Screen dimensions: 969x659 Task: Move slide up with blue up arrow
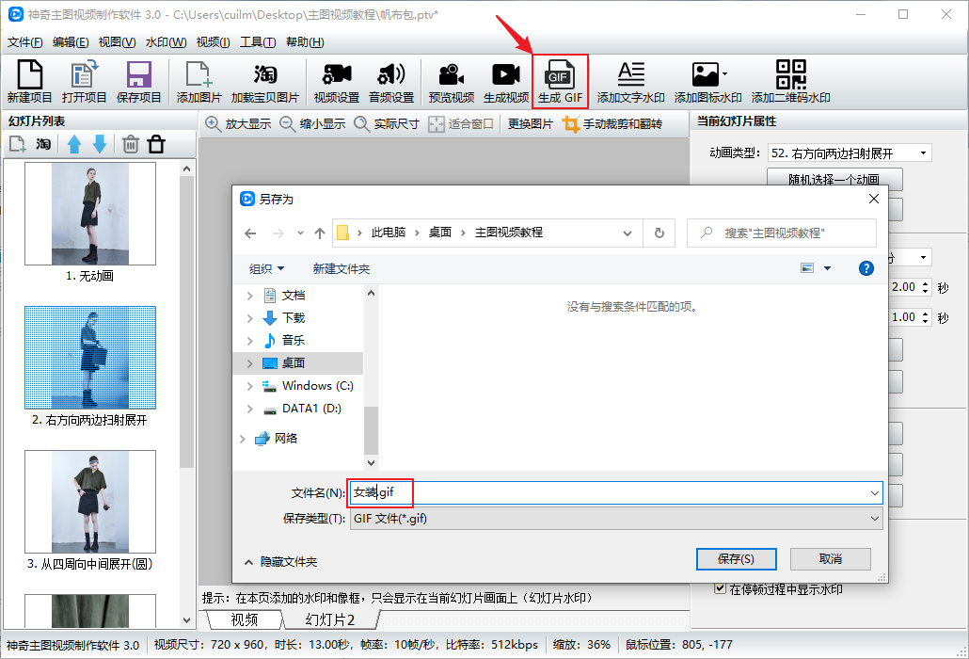[74, 145]
